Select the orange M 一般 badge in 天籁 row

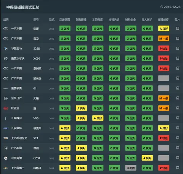(x=164, y=98)
